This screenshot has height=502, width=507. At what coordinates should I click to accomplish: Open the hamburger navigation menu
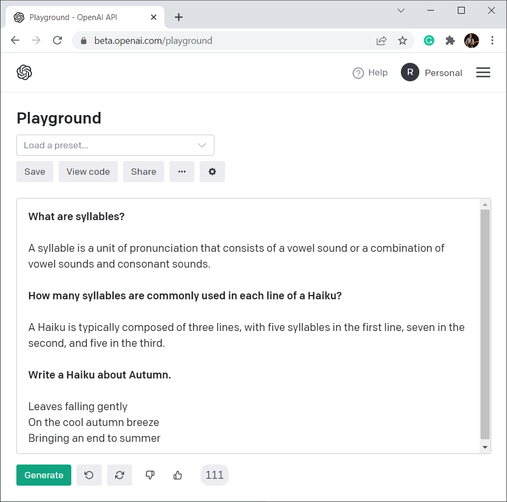point(483,72)
